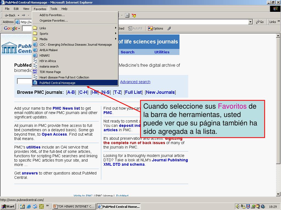
Task: Open the Edit menu
Action: tap(16, 9)
